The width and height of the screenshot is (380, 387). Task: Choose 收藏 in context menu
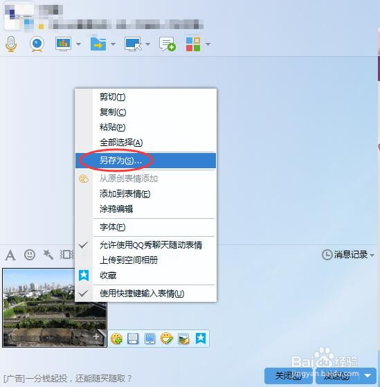(146, 276)
